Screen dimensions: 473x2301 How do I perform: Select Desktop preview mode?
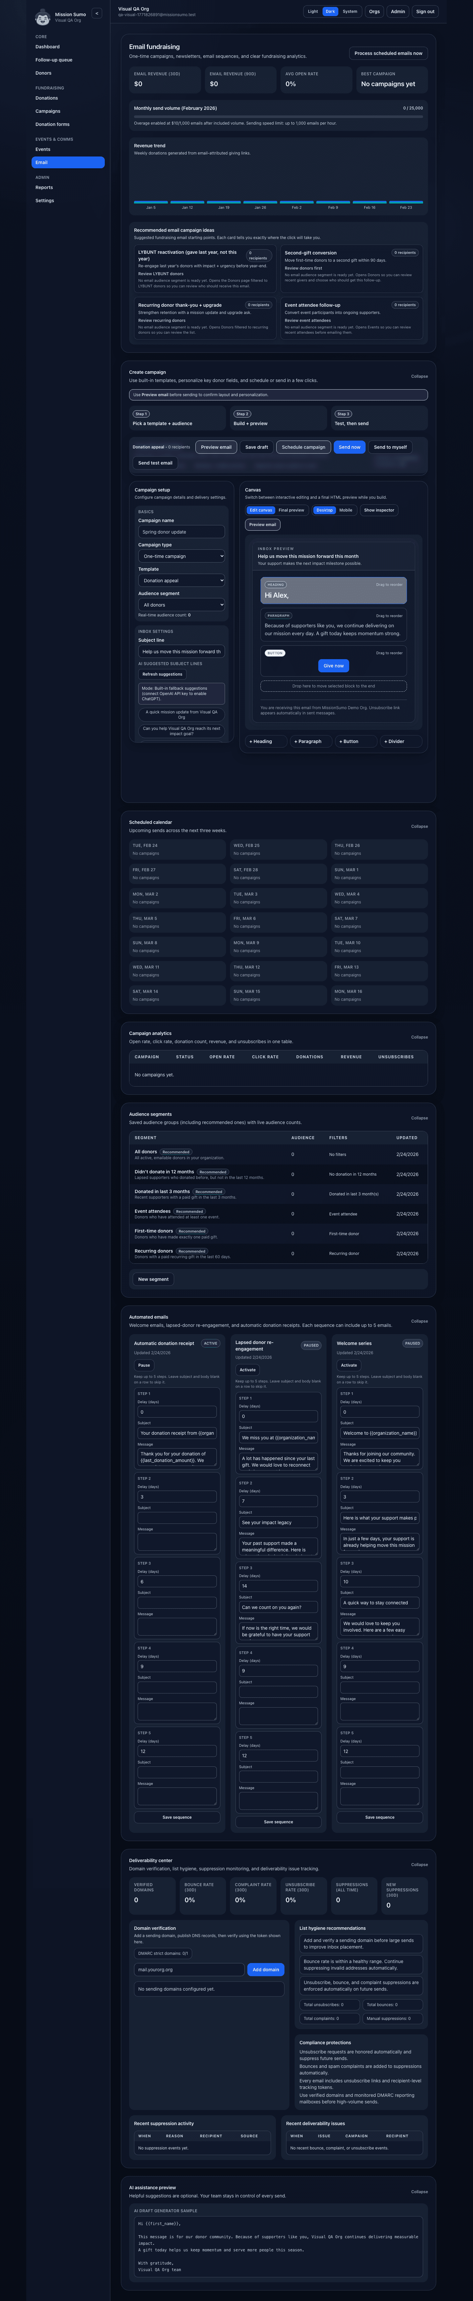325,510
